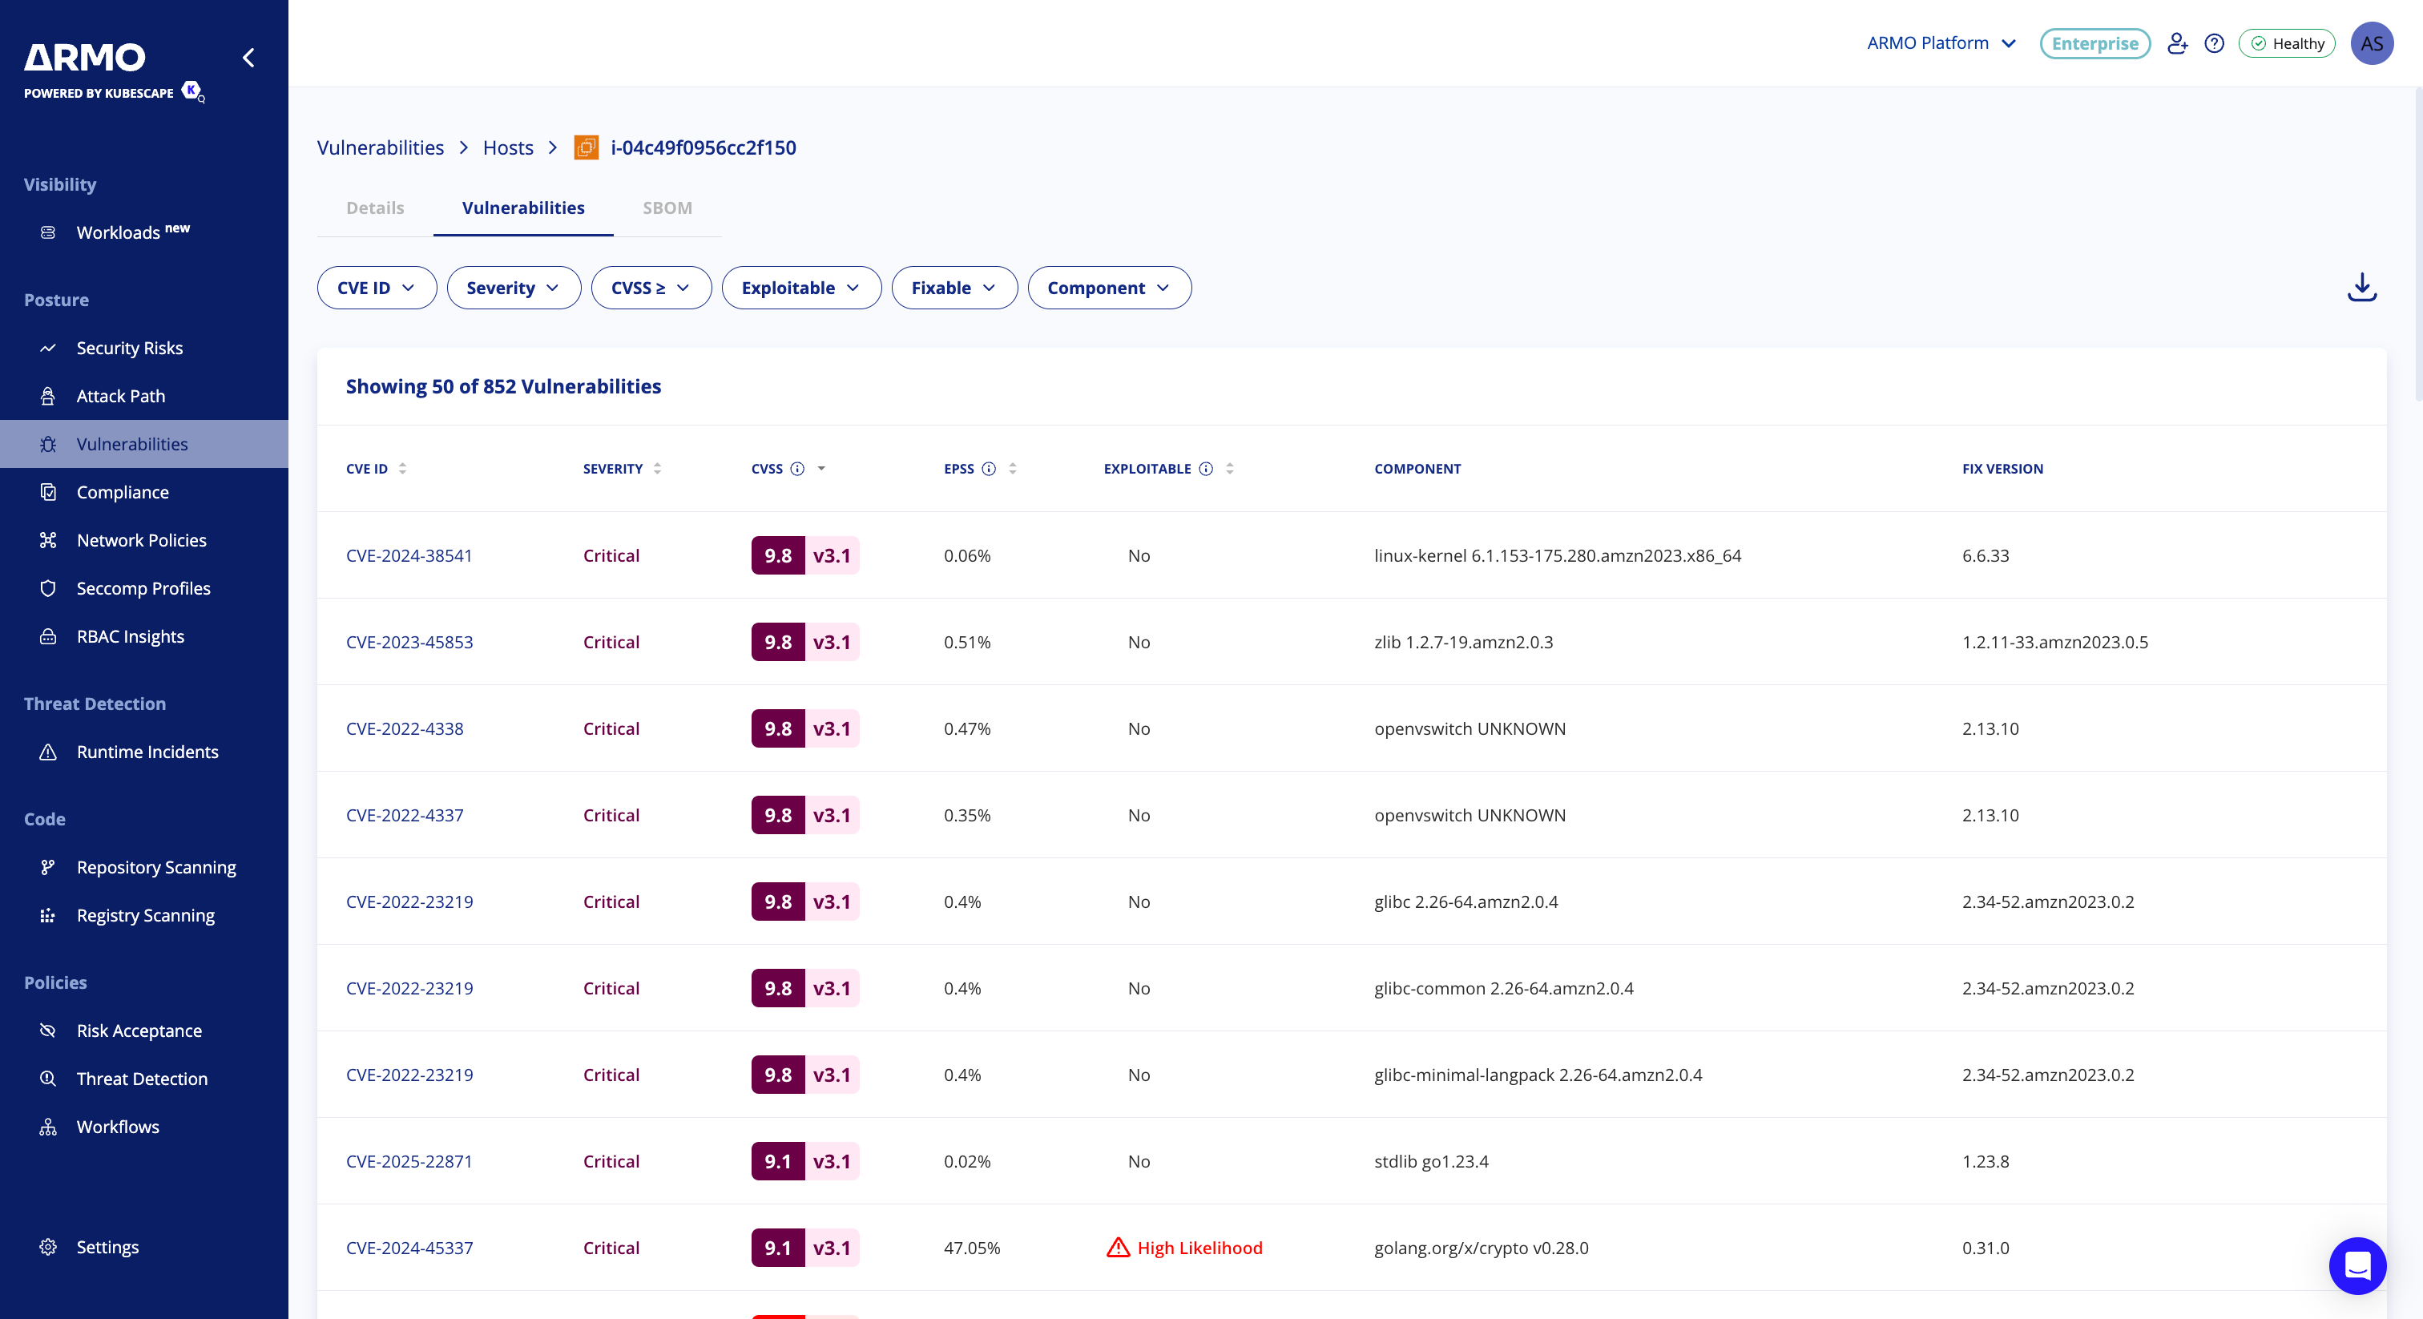Screen dimensions: 2423x1319
Task: Click the invite user icon
Action: (2176, 43)
